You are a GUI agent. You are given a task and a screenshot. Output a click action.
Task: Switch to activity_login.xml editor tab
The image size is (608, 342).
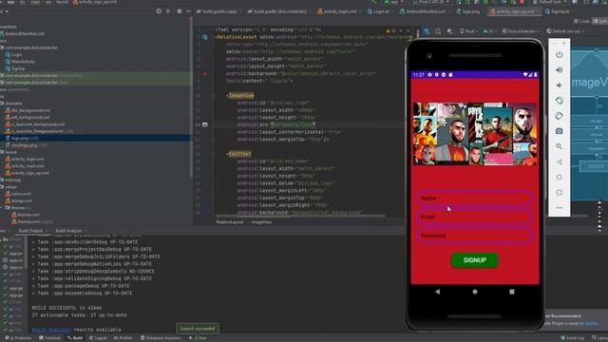[x=337, y=11]
